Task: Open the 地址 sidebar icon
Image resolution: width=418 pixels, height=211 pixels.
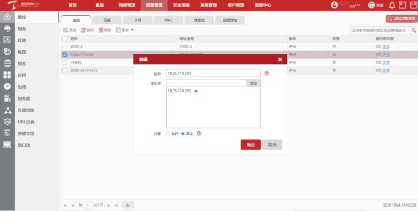Action: (x=7, y=17)
